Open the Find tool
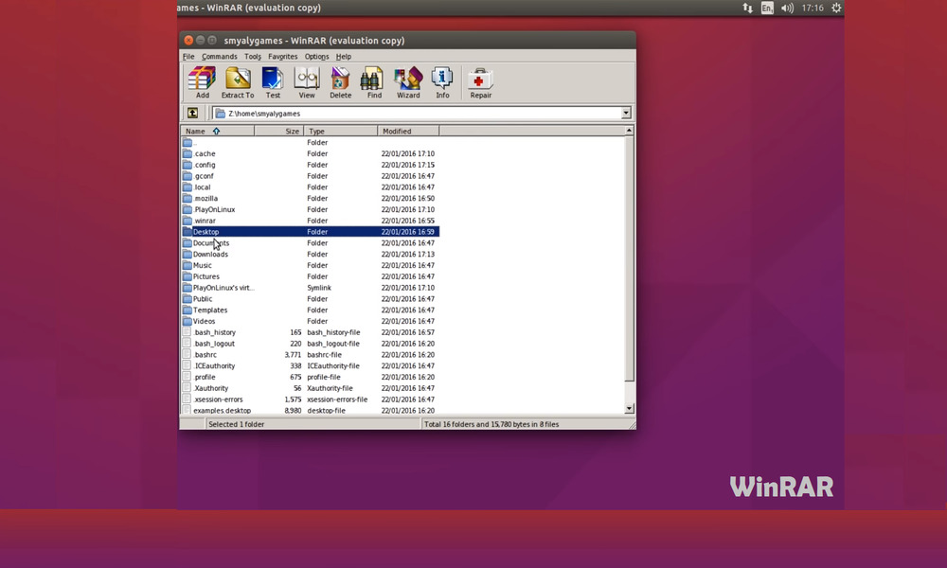The height and width of the screenshot is (568, 947). 374,82
